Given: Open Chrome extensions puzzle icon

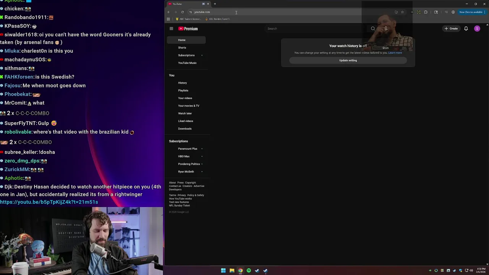Looking at the screenshot, I should point(426,12).
